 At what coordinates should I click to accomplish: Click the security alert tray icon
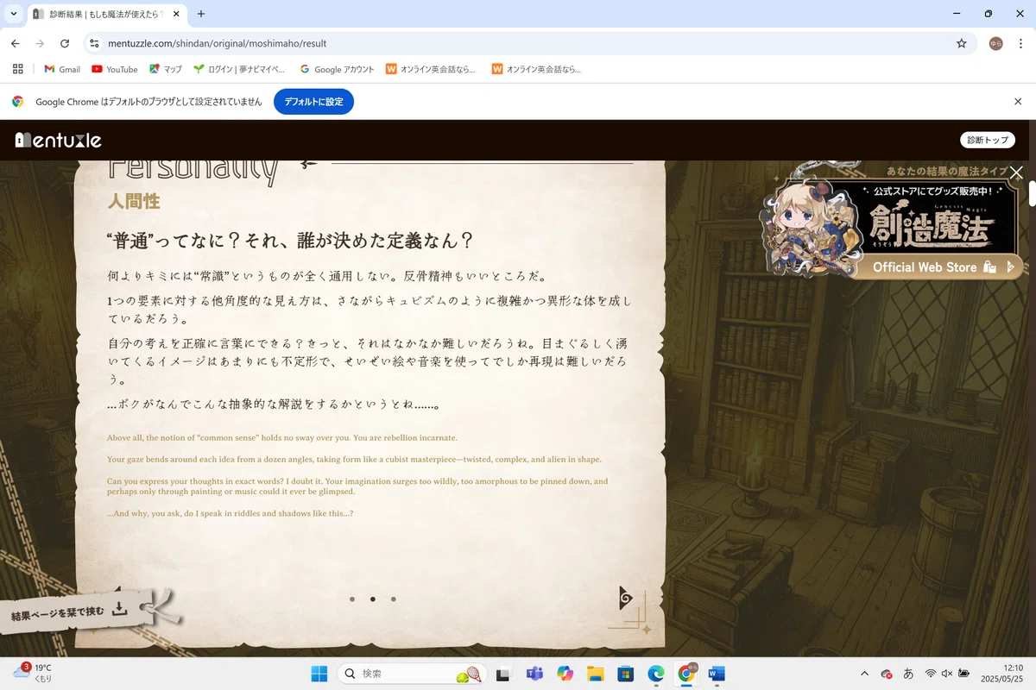(886, 674)
